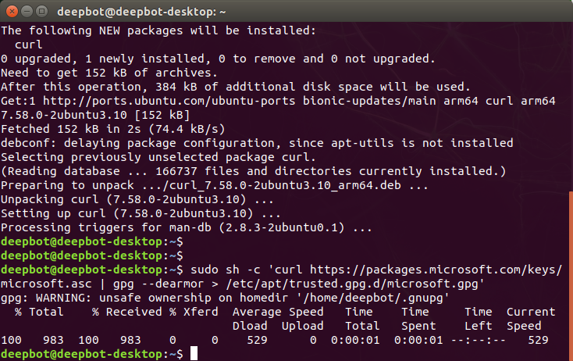Click the https://packages.microsoft.com/keys/ URL
573x361 pixels.
tap(436, 270)
